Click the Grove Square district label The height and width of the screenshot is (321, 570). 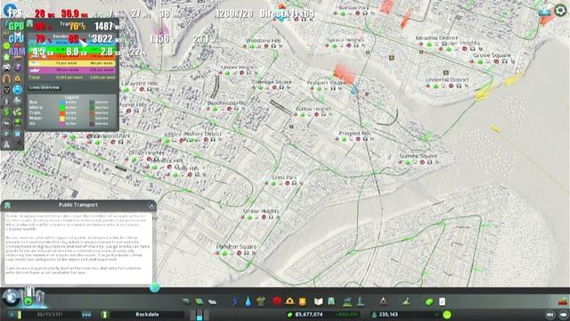(492, 55)
